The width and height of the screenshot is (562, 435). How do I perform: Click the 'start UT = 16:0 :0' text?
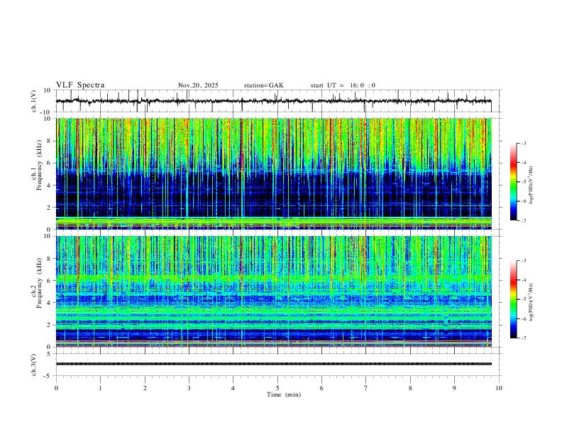[343, 85]
